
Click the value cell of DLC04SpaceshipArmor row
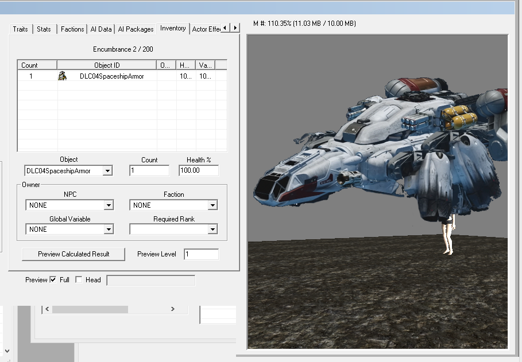pos(206,76)
